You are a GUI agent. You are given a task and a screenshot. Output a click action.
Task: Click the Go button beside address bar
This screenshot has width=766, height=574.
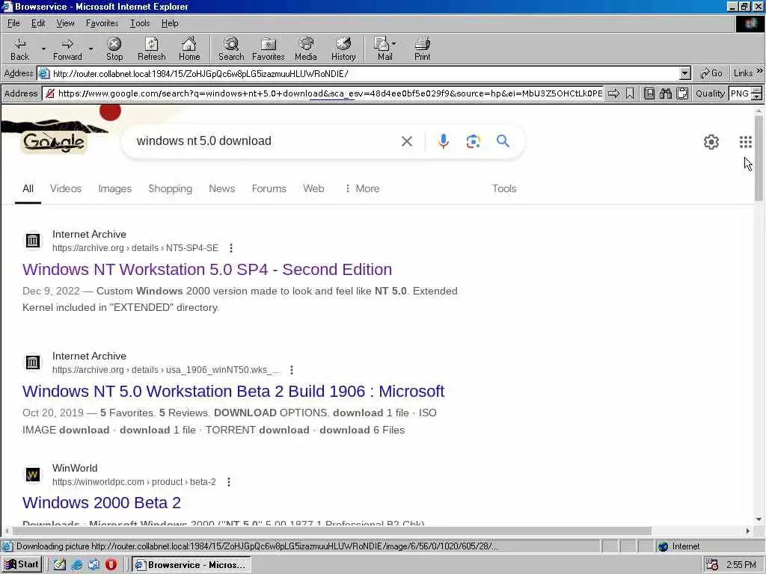click(x=711, y=73)
